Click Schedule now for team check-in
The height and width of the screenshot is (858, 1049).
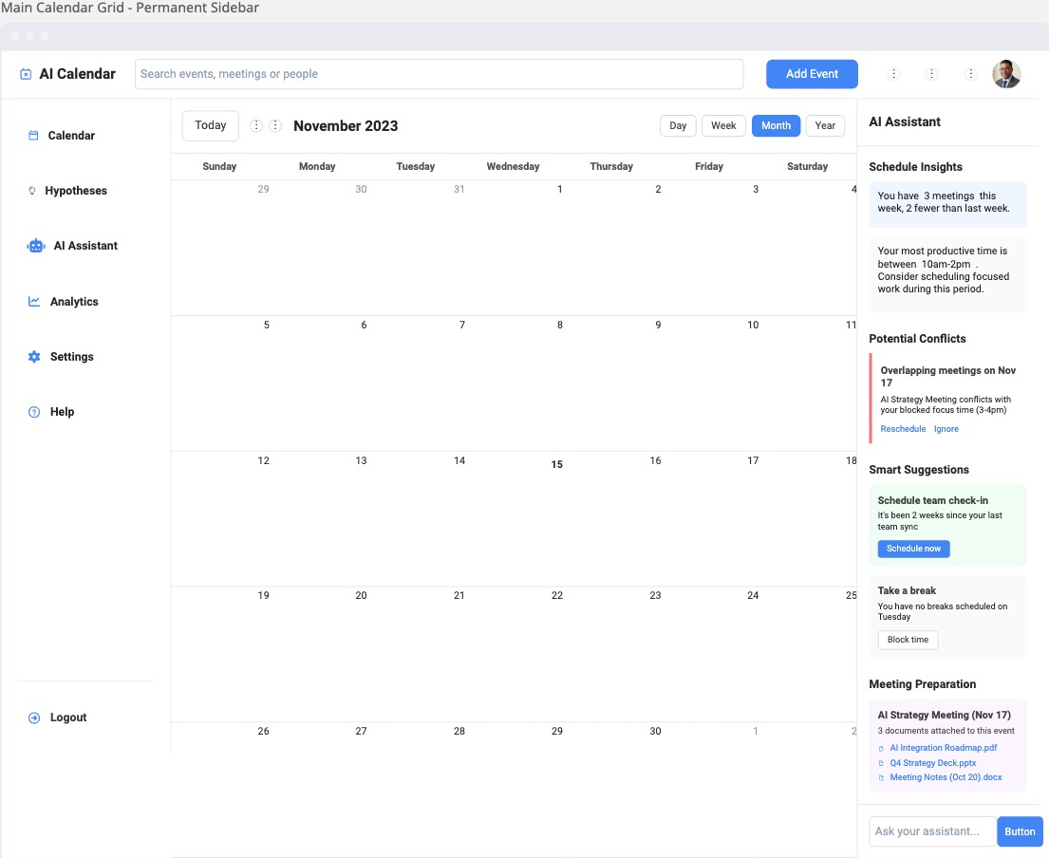913,549
